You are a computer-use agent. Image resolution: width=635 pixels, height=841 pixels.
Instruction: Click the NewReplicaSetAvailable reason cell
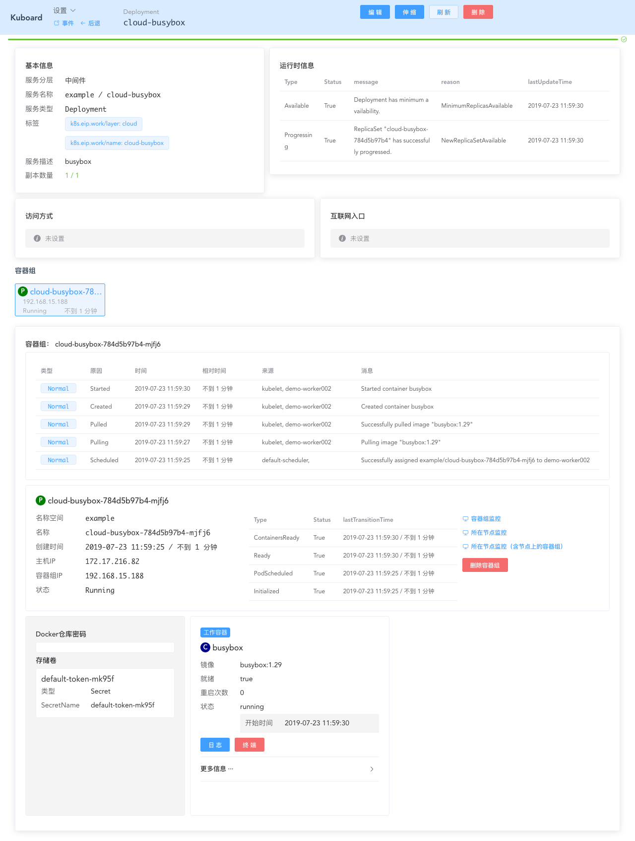click(x=474, y=140)
